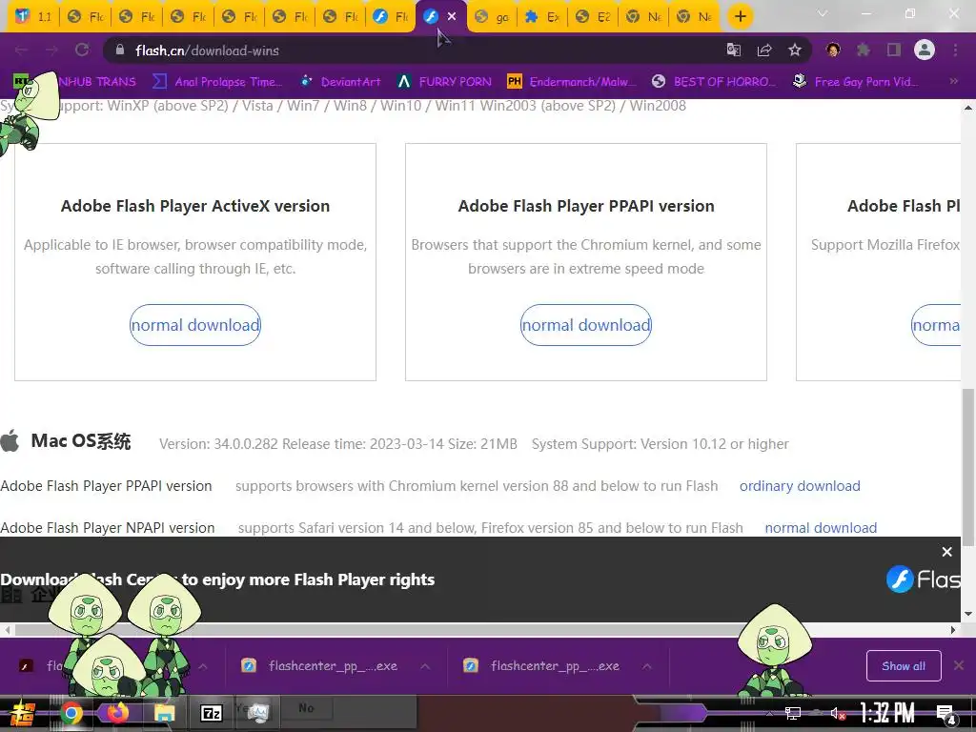Switch to the inactive tab with blue Flash icon
Viewport: 976px width, 732px height.
click(391, 17)
